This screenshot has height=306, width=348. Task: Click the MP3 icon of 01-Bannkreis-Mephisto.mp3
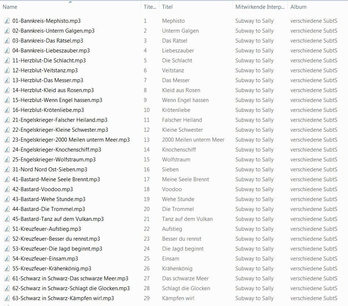pyautogui.click(x=7, y=21)
